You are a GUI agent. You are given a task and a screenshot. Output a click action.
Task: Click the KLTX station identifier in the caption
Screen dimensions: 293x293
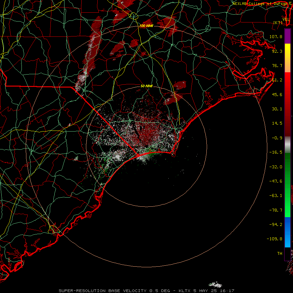pos(185,291)
